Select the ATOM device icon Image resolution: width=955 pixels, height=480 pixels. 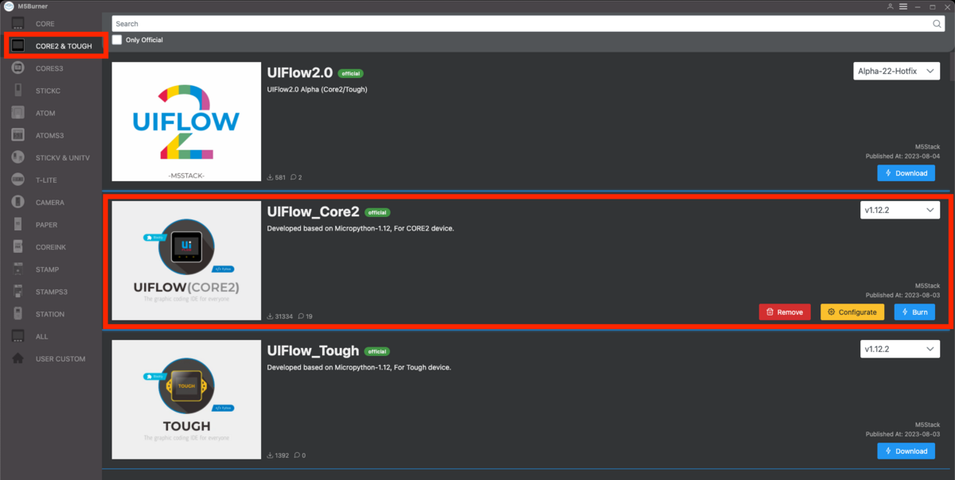(x=18, y=113)
